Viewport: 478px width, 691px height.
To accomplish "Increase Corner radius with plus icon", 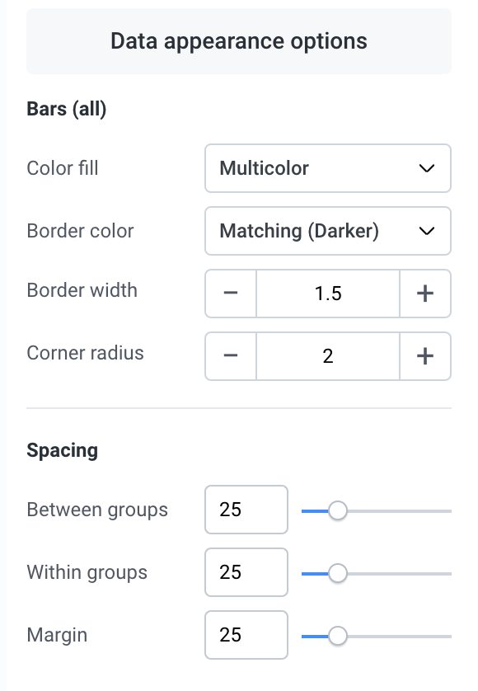I will click(425, 356).
